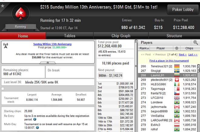
Task: Click the favorite star icon
Action: (x=2, y=6)
